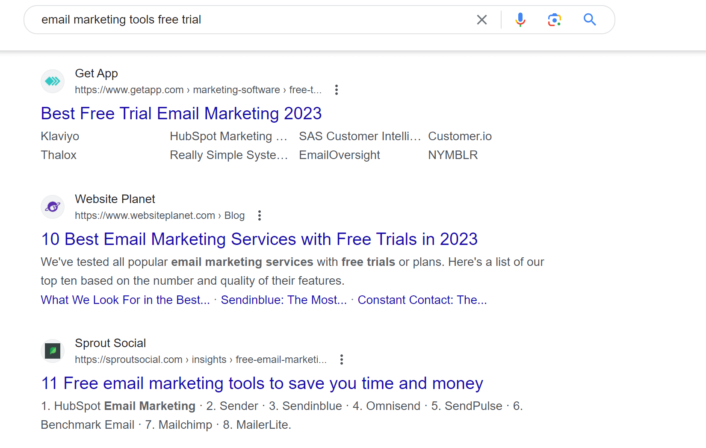This screenshot has height=448, width=706.
Task: Open three-dot menu for Website Planet result
Action: point(260,215)
